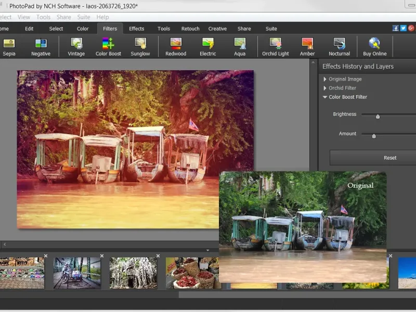Open the Help menu
The width and height of the screenshot is (416, 312).
[102, 17]
